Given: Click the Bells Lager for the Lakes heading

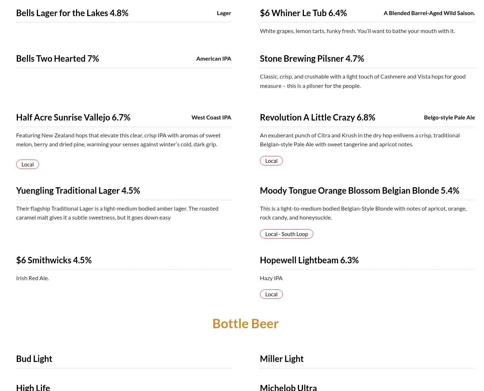Looking at the screenshot, I should (72, 13).
